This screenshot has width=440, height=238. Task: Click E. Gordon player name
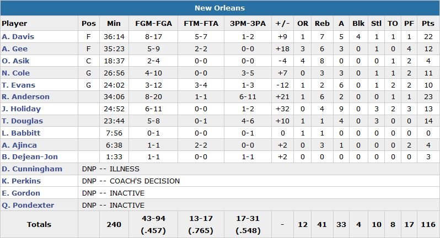tap(21, 193)
